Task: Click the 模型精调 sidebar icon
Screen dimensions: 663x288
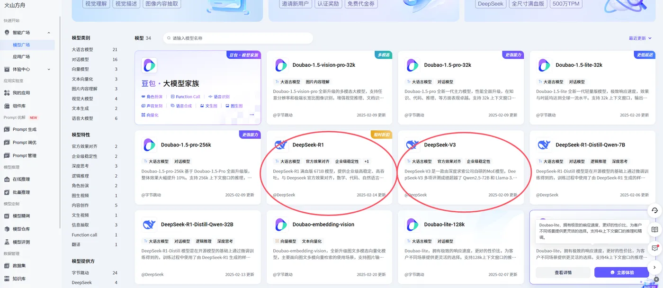Action: [x=7, y=216]
